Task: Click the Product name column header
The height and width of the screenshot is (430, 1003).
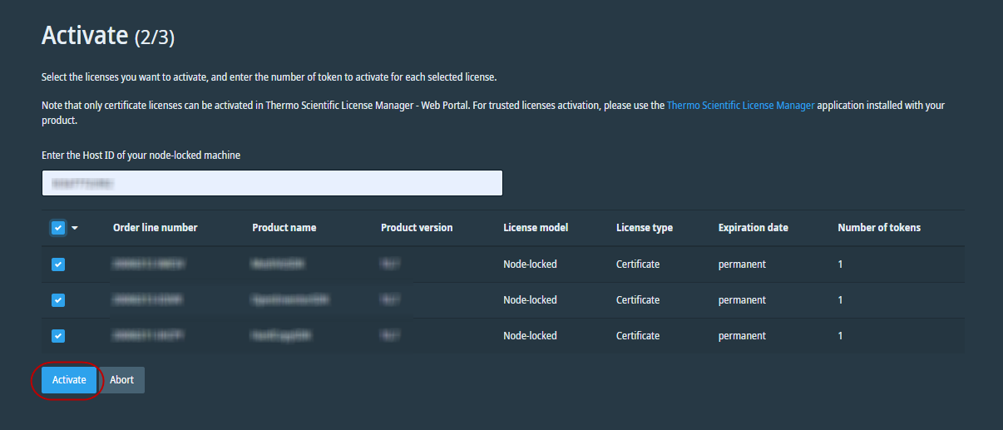Action: [x=284, y=228]
